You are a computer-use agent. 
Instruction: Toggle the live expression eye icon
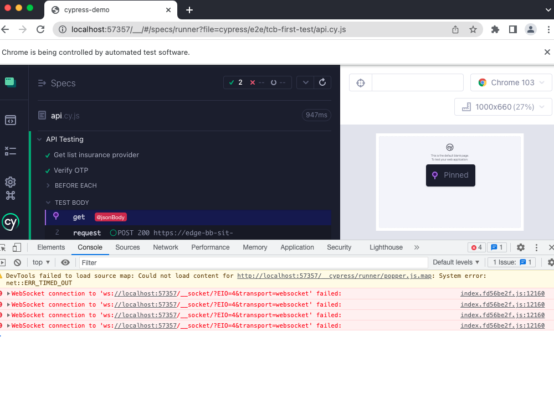pyautogui.click(x=65, y=262)
